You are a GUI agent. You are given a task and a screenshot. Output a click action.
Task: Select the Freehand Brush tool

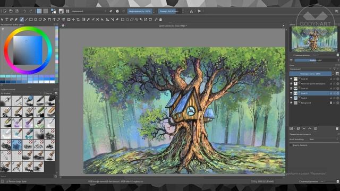[21, 20]
